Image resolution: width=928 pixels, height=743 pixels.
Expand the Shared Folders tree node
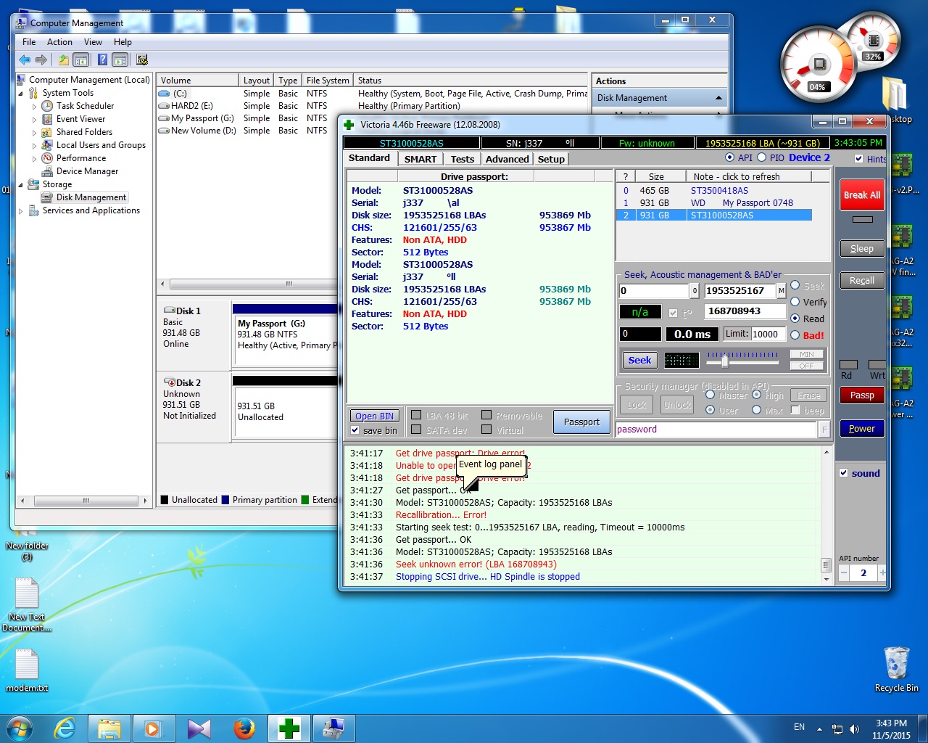(x=34, y=133)
